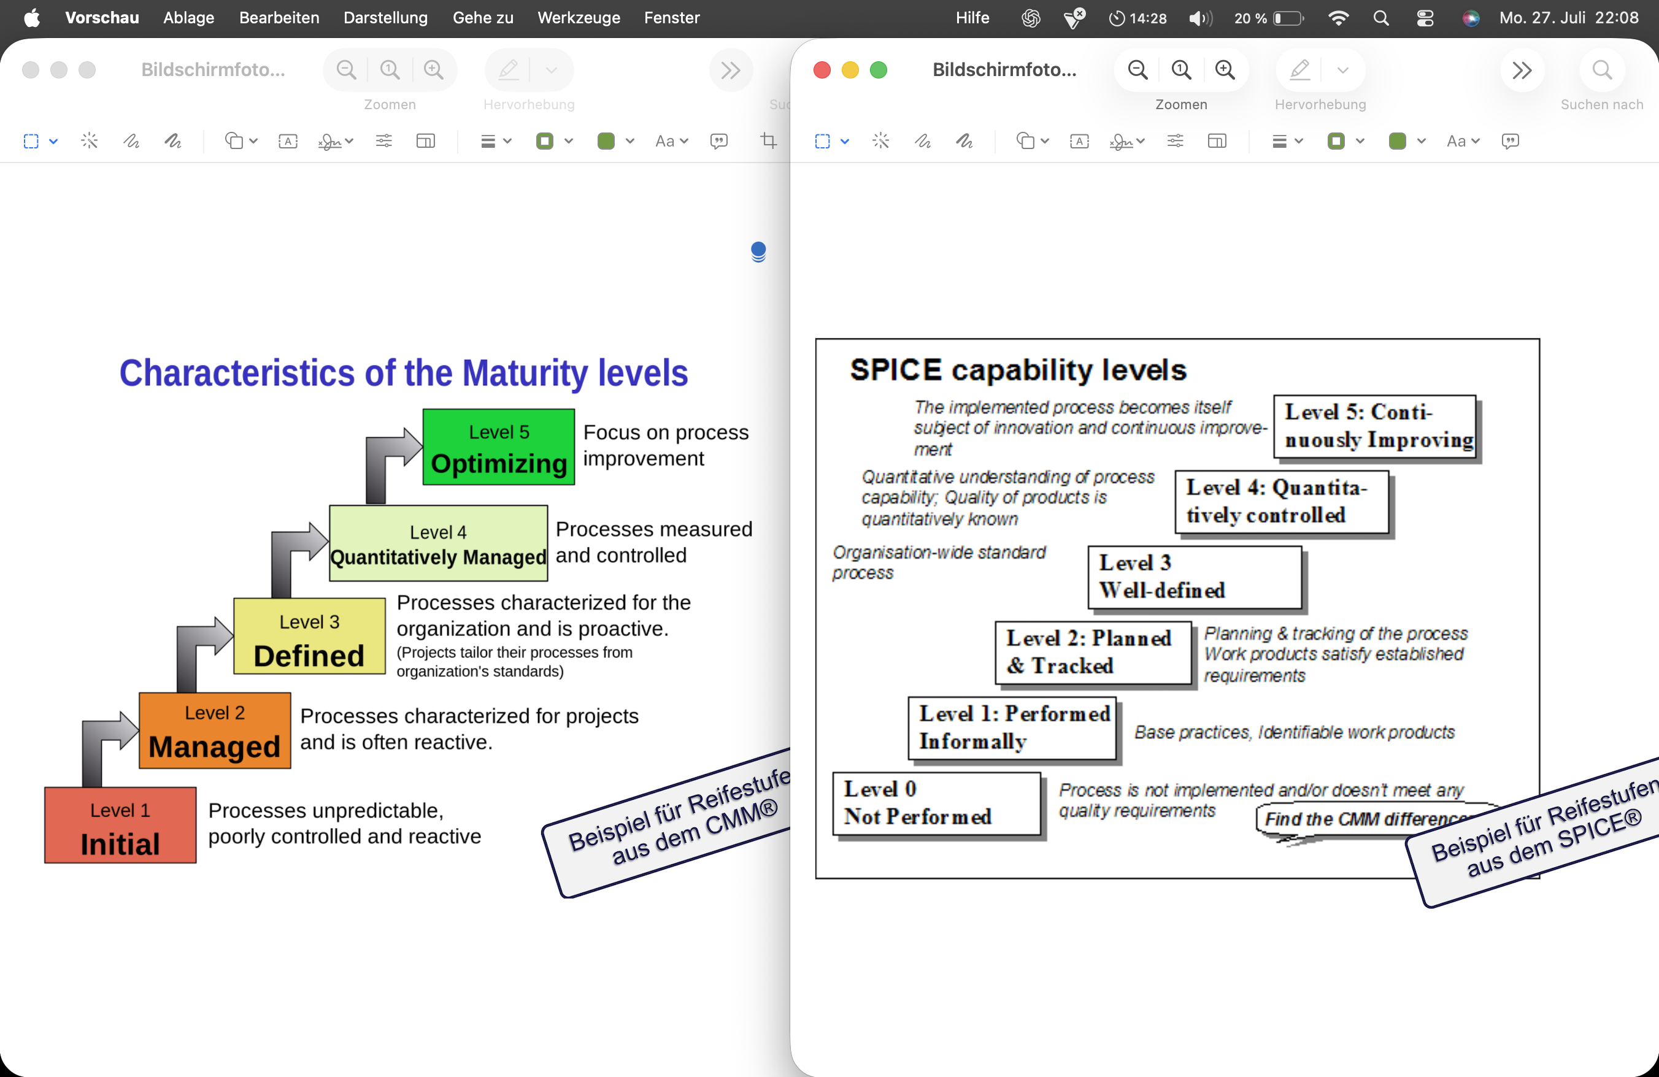Open Control Center in the menu bar
The height and width of the screenshot is (1077, 1659).
point(1425,18)
